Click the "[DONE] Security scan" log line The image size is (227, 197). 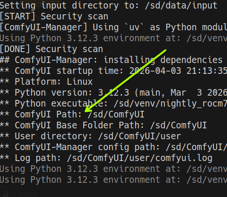coord(52,49)
